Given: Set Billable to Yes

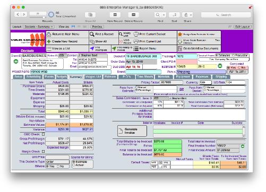Looking at the screenshot, I should tap(47, 167).
